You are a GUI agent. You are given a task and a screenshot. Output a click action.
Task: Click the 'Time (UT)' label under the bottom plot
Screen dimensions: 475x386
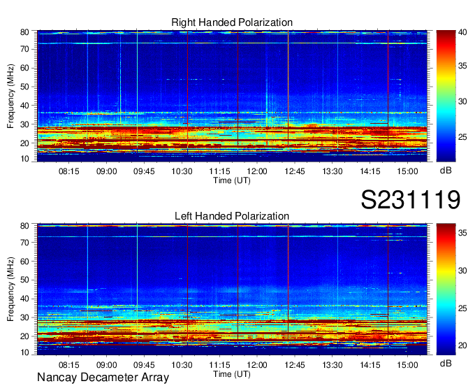pyautogui.click(x=232, y=374)
